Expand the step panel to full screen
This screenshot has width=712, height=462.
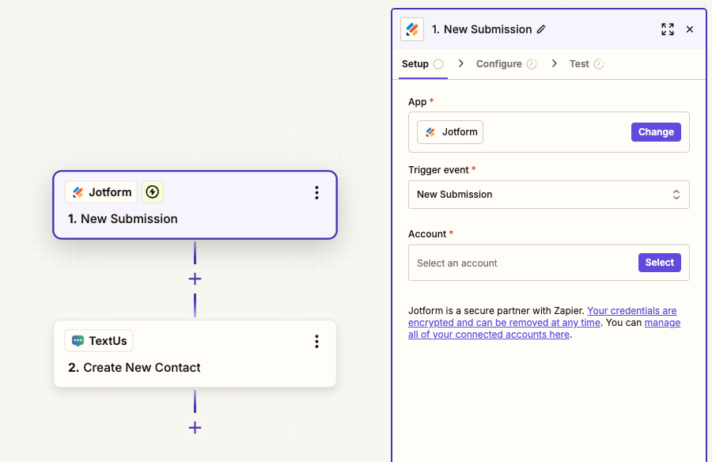click(x=668, y=29)
